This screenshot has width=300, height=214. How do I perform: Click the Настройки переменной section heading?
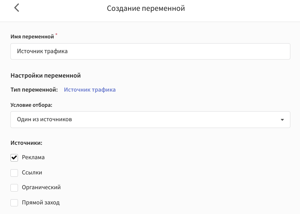(46, 76)
